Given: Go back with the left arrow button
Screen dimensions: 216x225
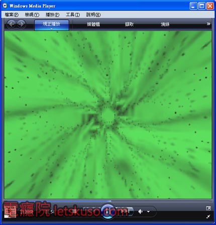Looking at the screenshot, I should click(x=12, y=24).
